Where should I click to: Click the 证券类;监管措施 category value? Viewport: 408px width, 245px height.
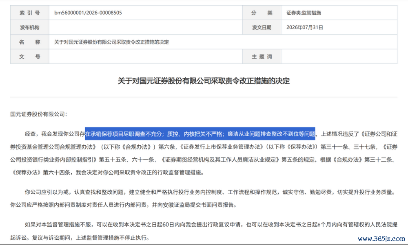(x=304, y=13)
